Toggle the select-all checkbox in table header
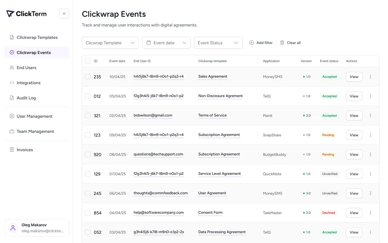This screenshot has width=388, height=243. pyautogui.click(x=88, y=61)
